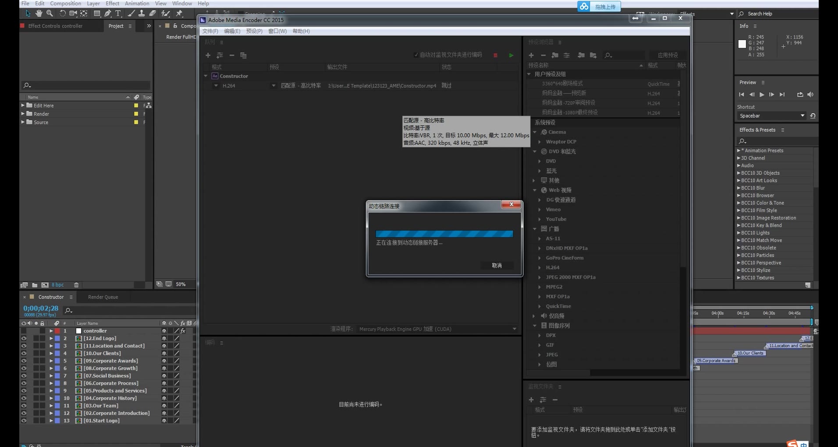The height and width of the screenshot is (447, 838).
Task: Expand the Edit Here folder
Action: tap(23, 106)
